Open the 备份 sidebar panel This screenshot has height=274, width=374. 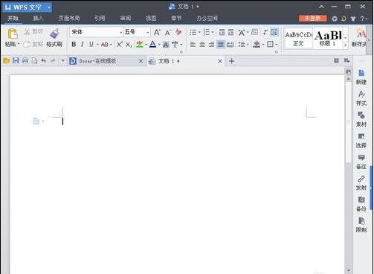pos(361,204)
